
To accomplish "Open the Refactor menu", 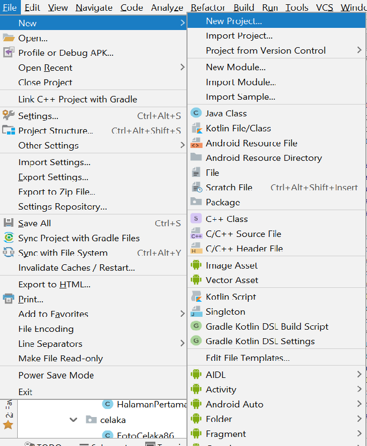I will [x=208, y=8].
